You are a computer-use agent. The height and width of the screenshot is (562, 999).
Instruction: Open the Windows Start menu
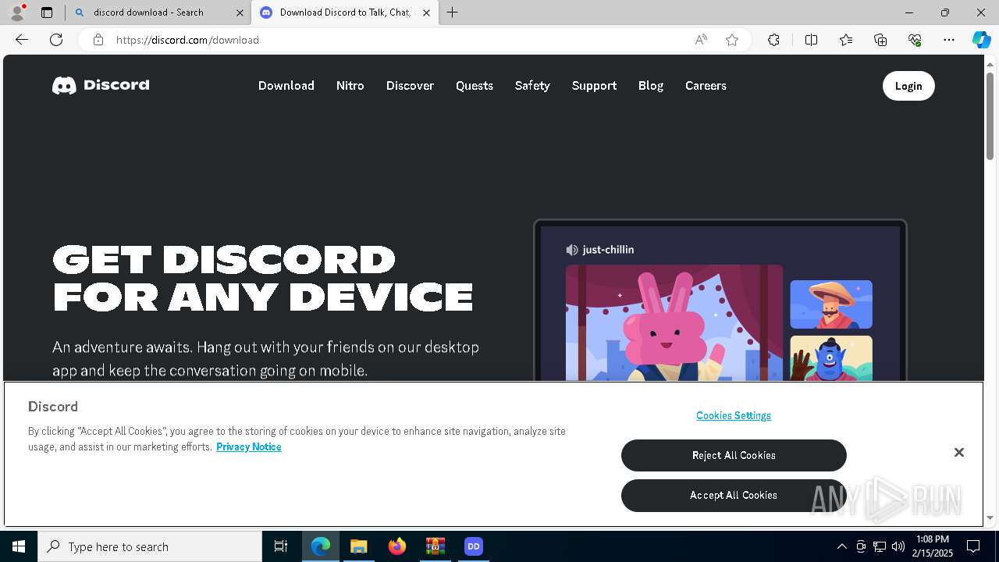tap(19, 546)
